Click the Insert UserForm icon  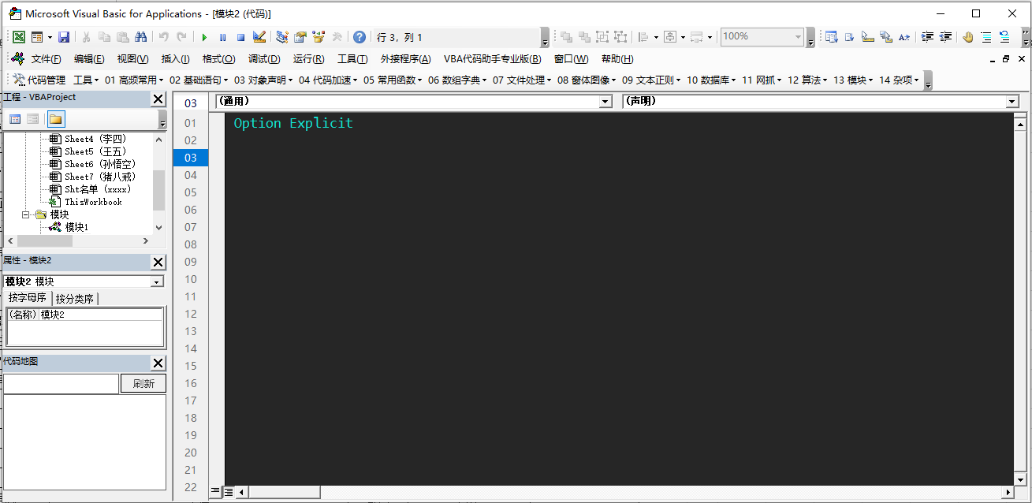click(x=36, y=37)
